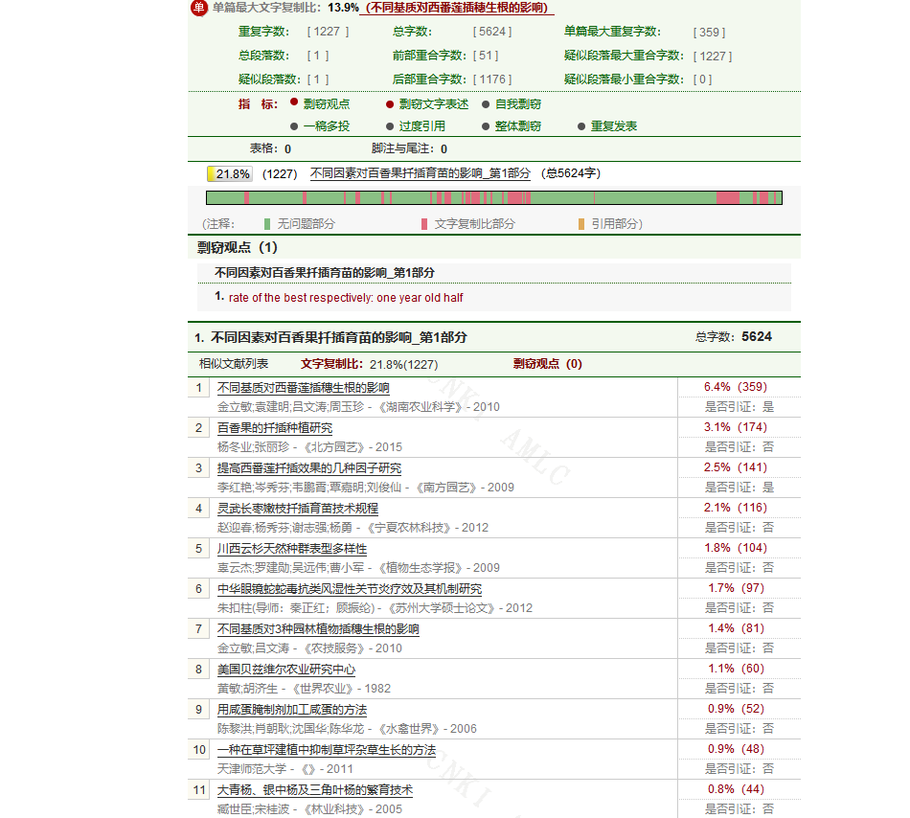Click the gray bullet beside 重复发表
The height and width of the screenshot is (818, 910).
click(581, 126)
